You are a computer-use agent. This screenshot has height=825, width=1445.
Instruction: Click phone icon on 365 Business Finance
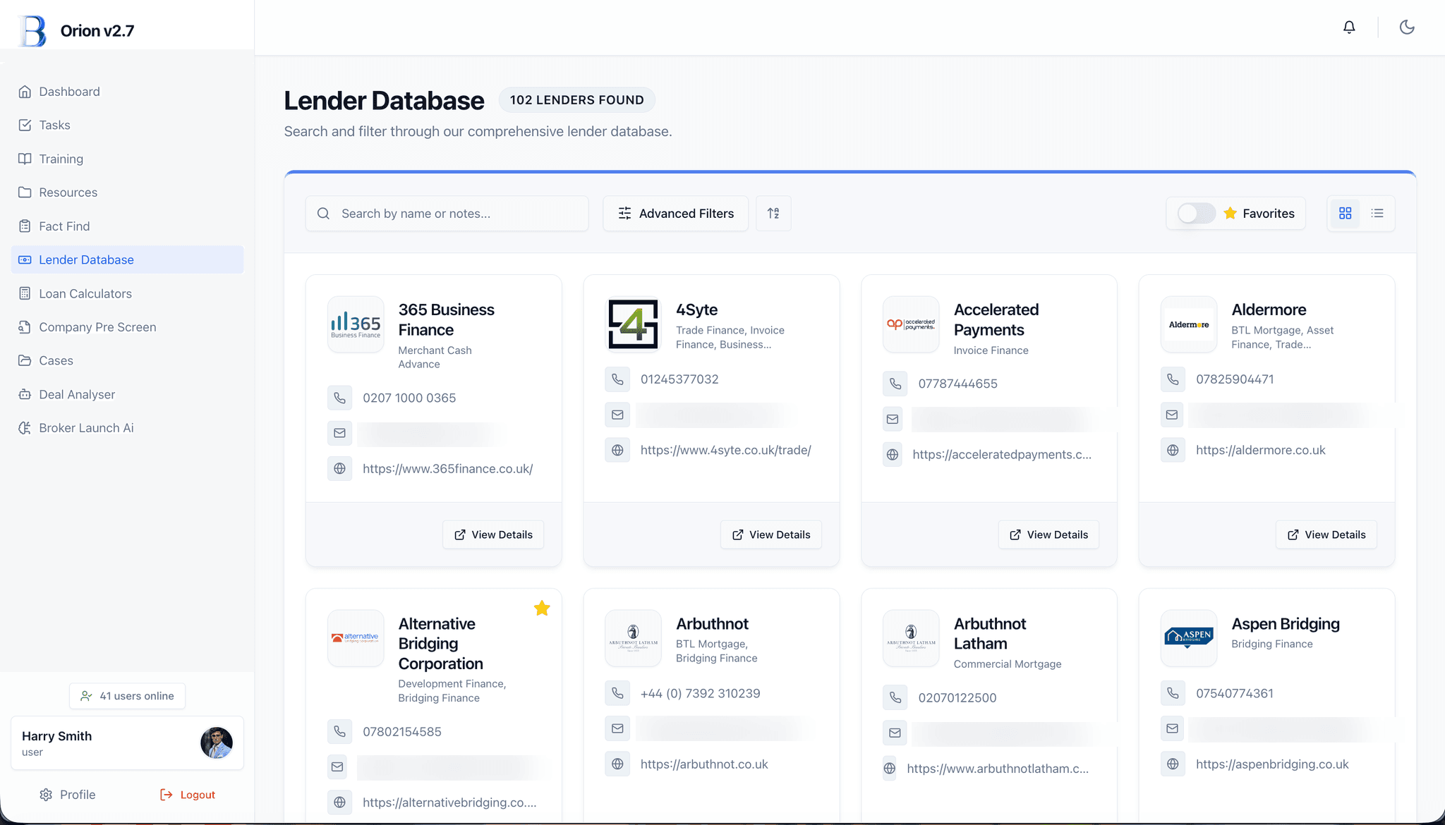[339, 398]
